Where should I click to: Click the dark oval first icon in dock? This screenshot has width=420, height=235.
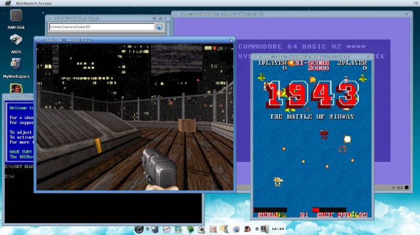pyautogui.click(x=139, y=229)
